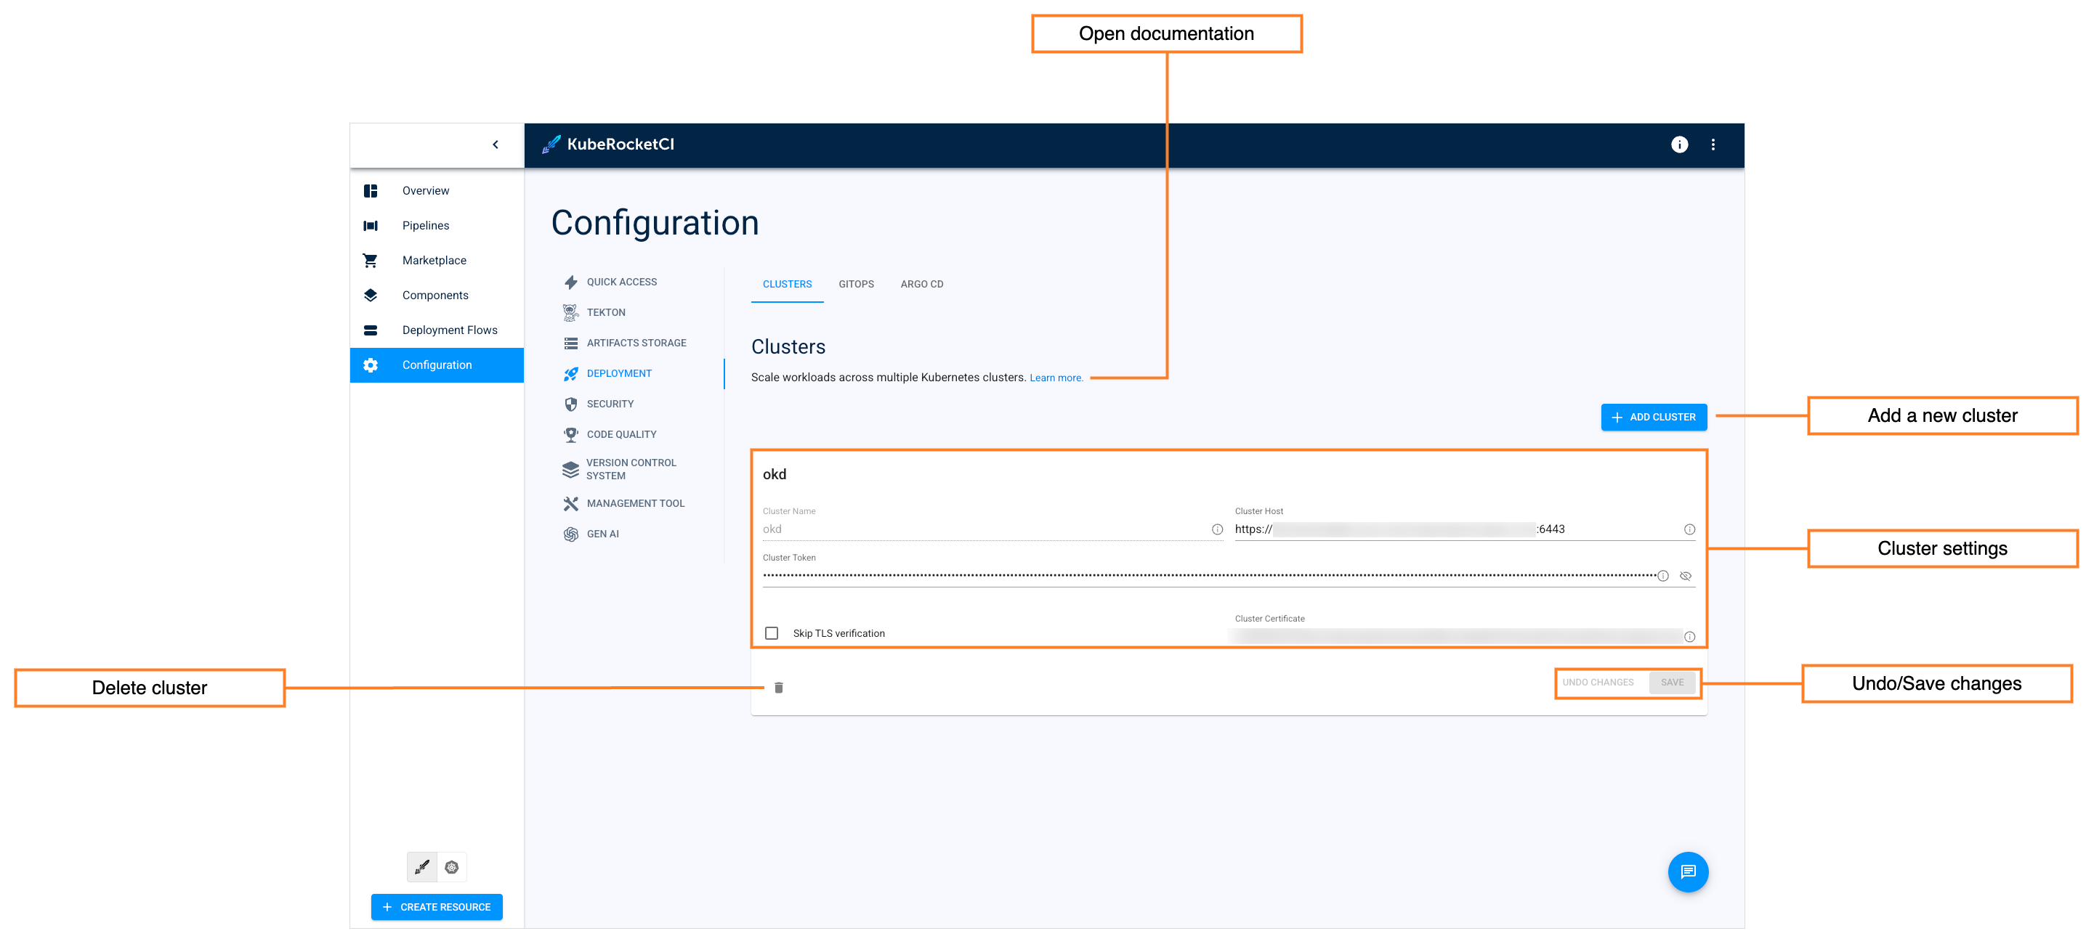Select the Components icon in sidebar
Screen dimensions: 2094x944
(x=371, y=295)
